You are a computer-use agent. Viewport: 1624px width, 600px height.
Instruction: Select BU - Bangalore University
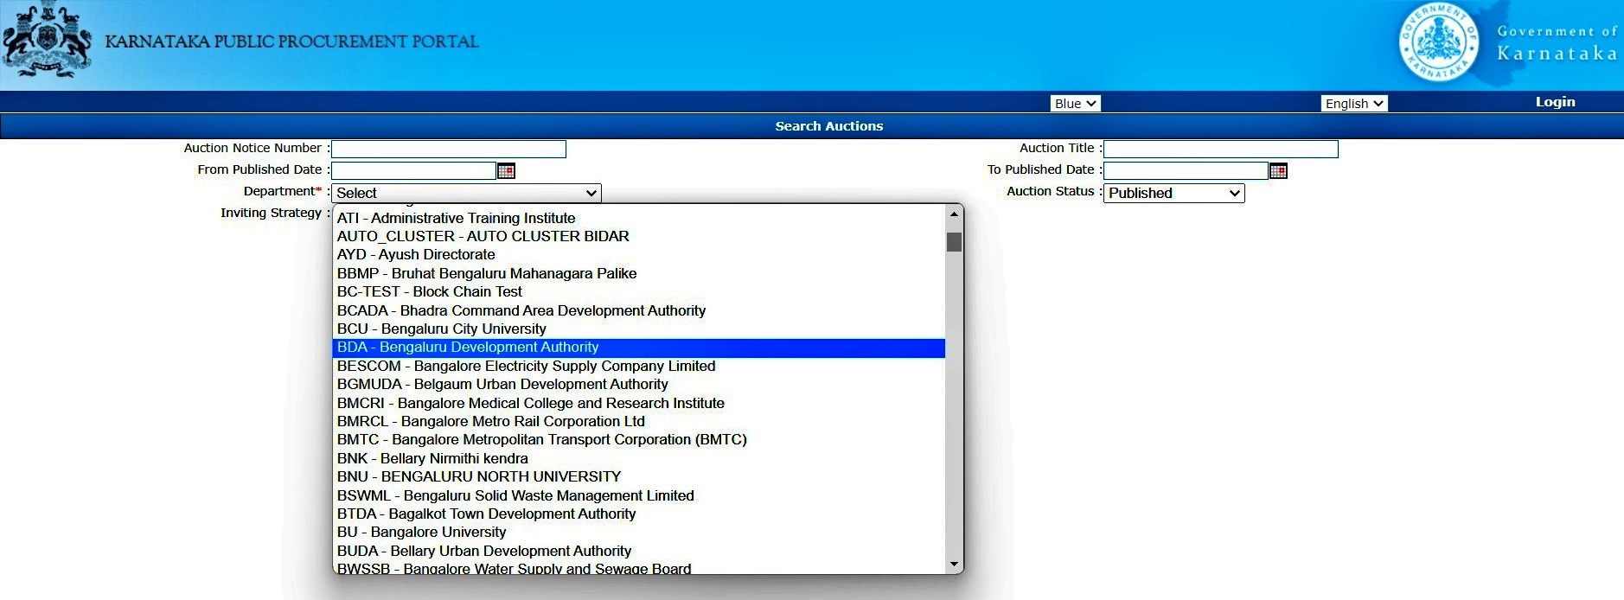[639, 532]
